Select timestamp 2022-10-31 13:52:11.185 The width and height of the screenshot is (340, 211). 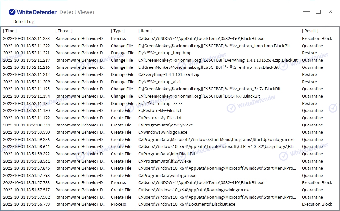tap(26, 104)
